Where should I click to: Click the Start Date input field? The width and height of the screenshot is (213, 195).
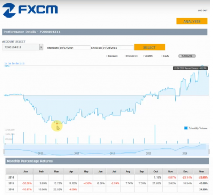(75, 48)
